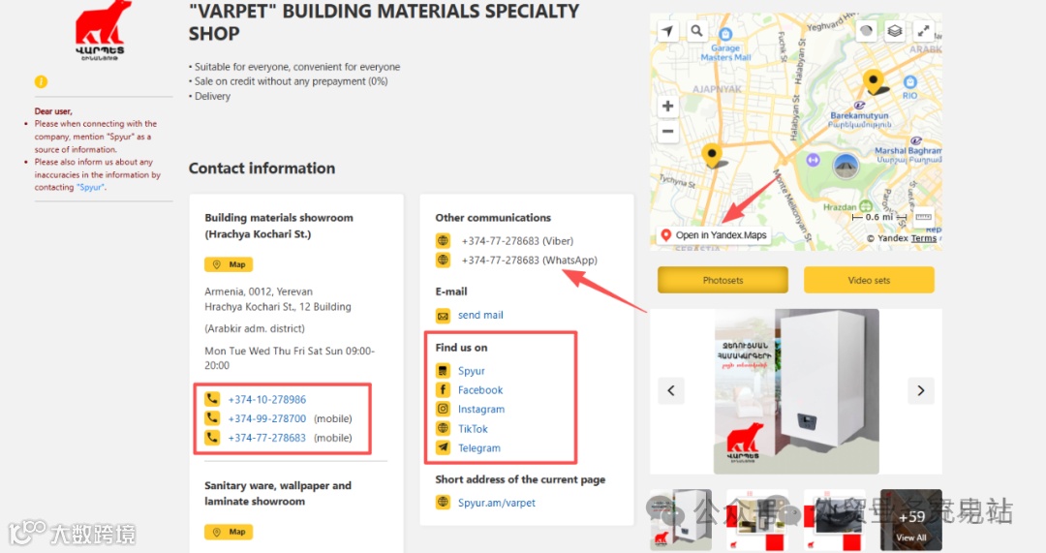Open the Photosets button
Screen dimensions: 1046x553
click(x=723, y=280)
